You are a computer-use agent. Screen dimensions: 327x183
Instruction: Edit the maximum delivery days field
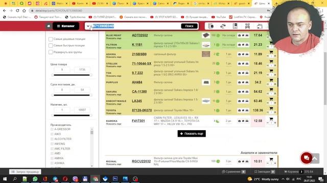point(82,90)
